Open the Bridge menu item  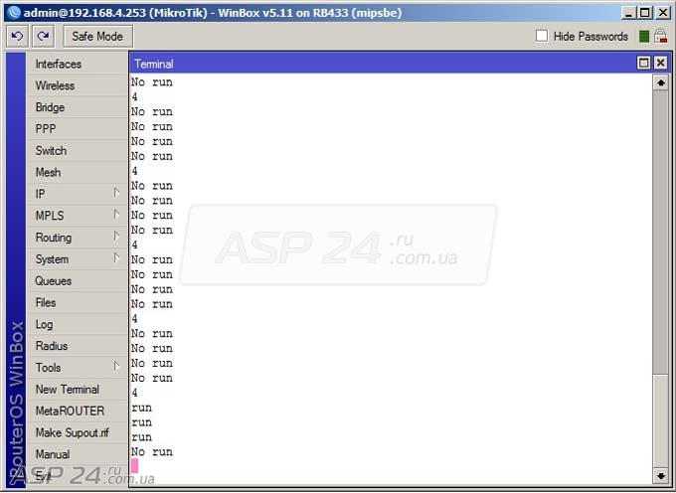tap(78, 107)
